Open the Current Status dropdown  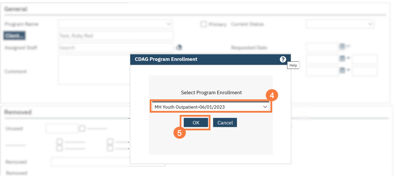tap(340, 24)
